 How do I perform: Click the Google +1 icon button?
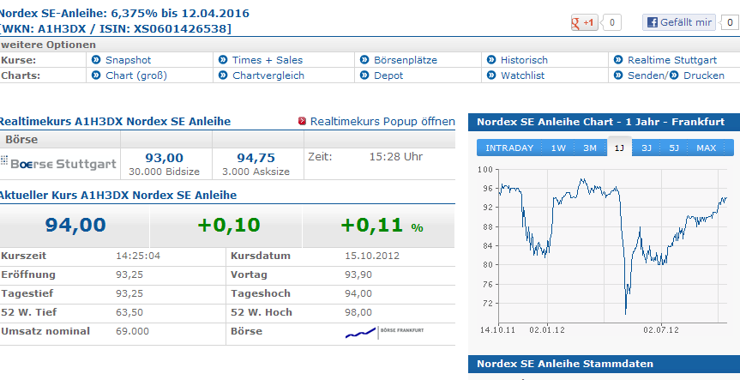(x=584, y=23)
